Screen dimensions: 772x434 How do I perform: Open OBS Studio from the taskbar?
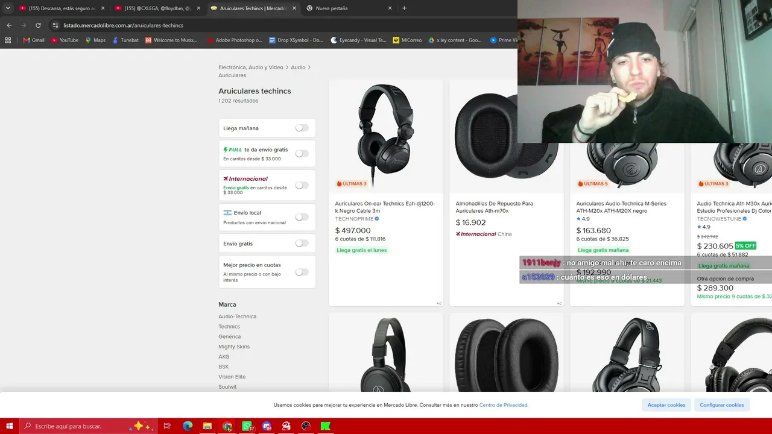pos(306,426)
